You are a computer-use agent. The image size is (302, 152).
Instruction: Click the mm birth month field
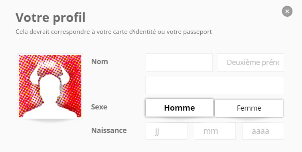click(x=215, y=131)
